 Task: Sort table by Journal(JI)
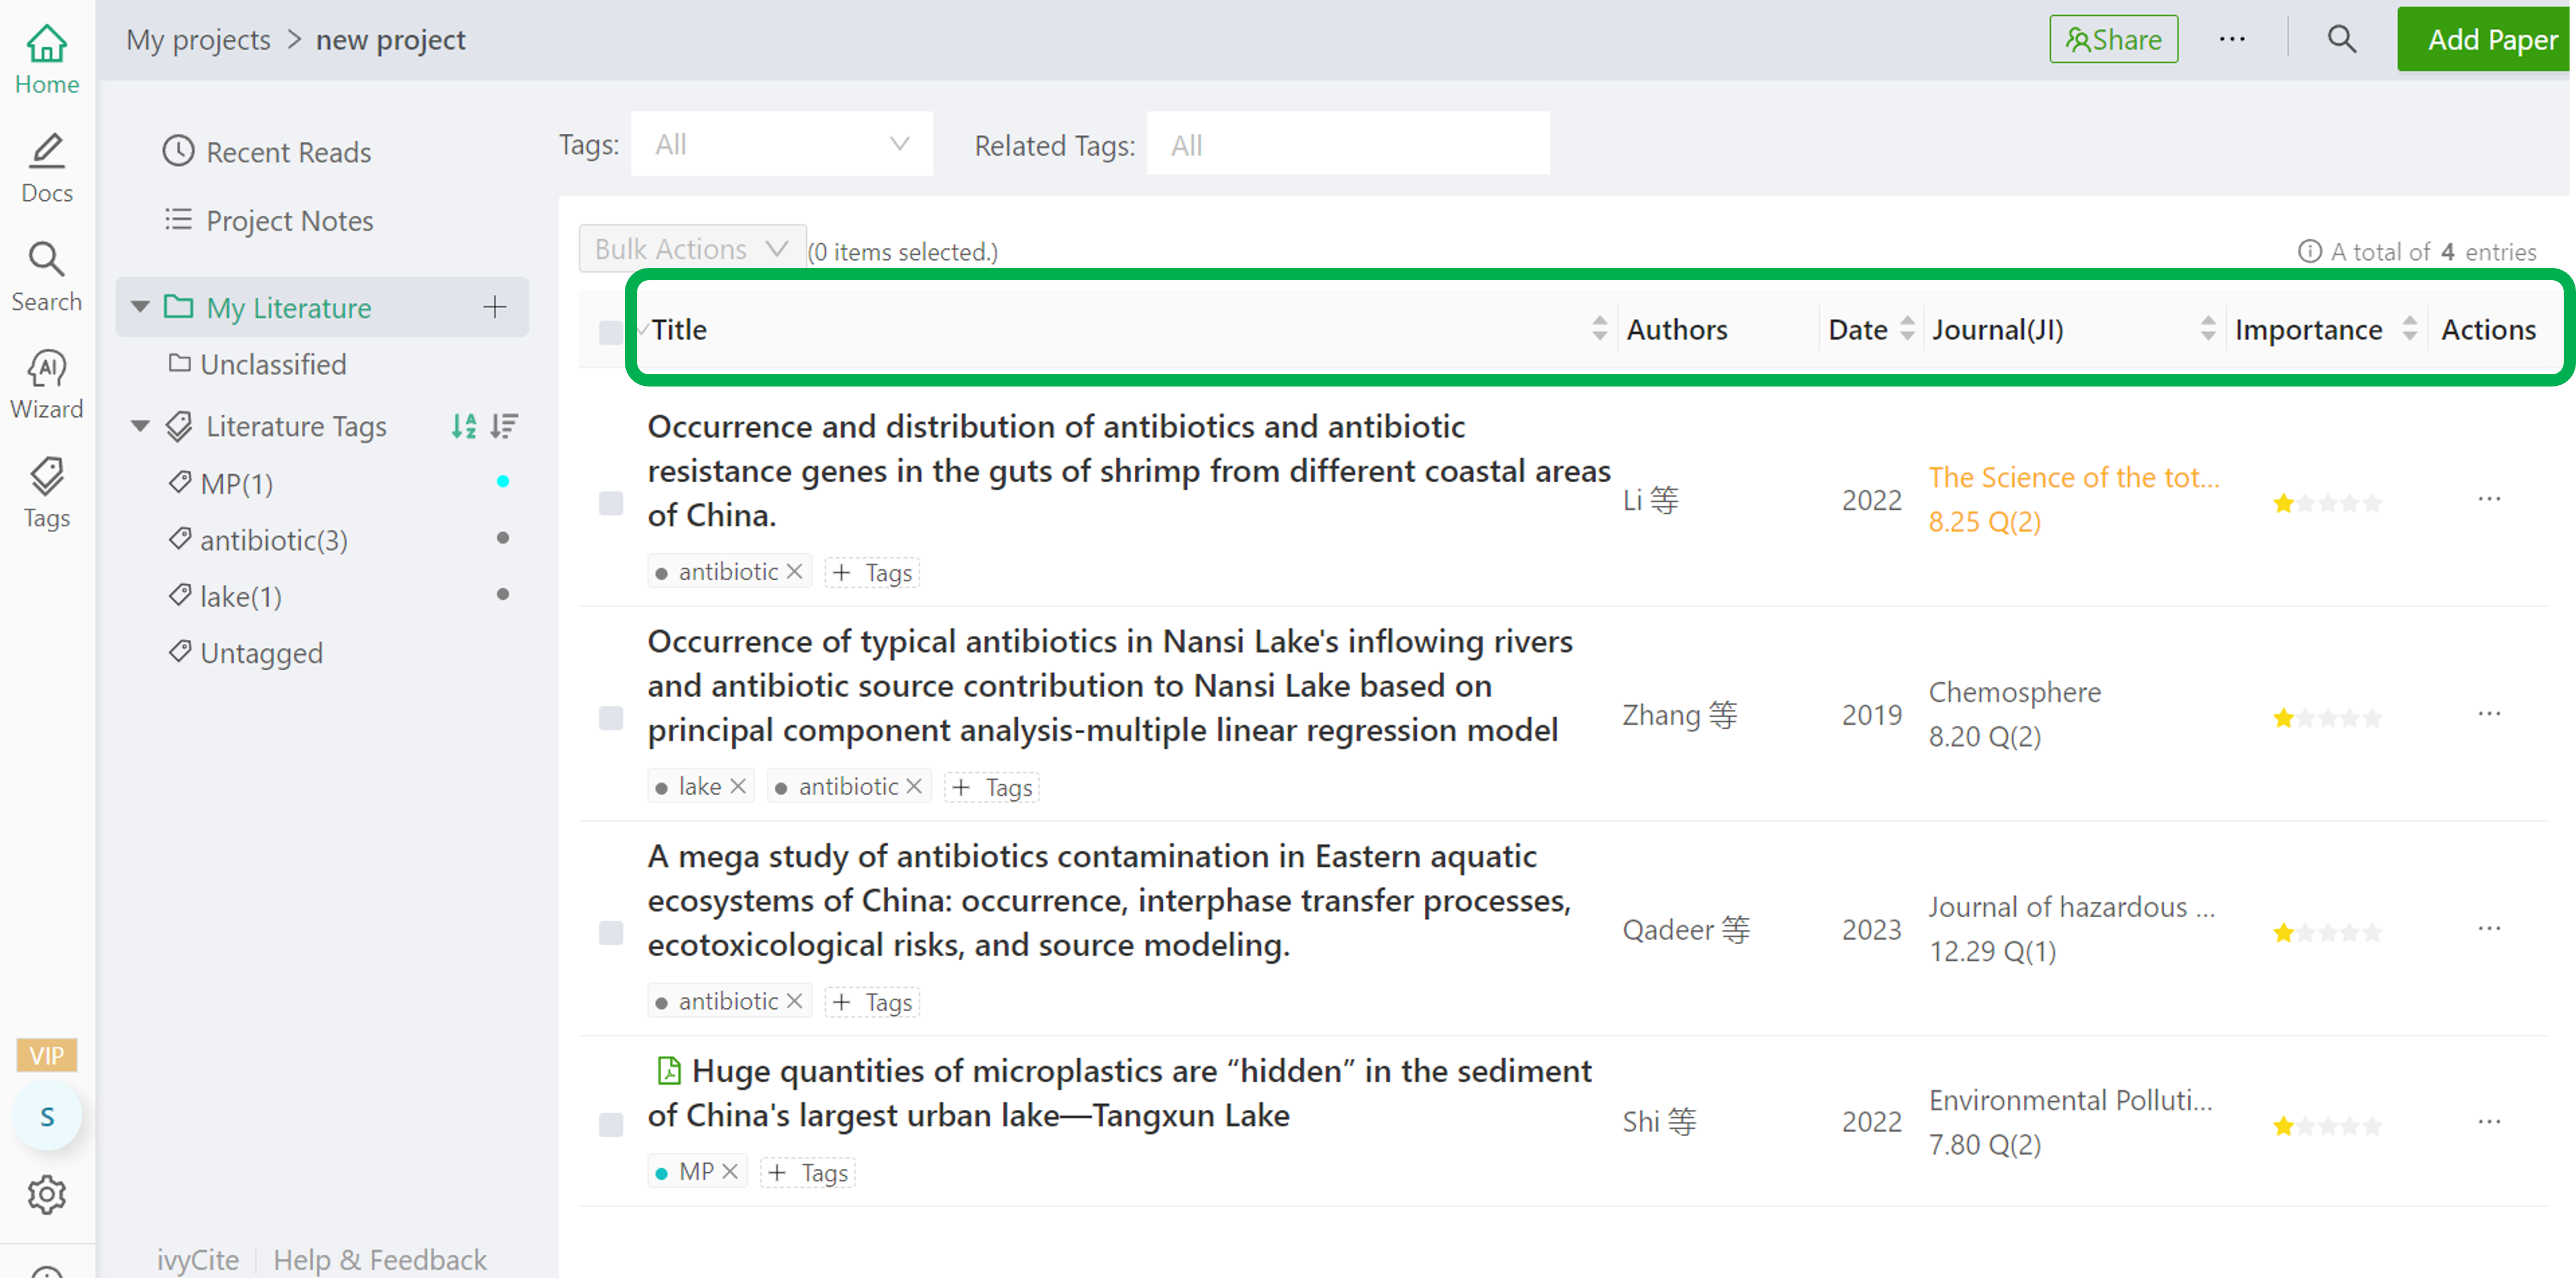click(2207, 329)
